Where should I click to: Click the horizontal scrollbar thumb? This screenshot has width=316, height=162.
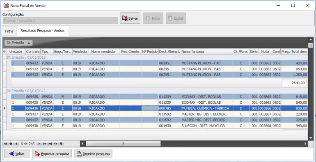123,144
